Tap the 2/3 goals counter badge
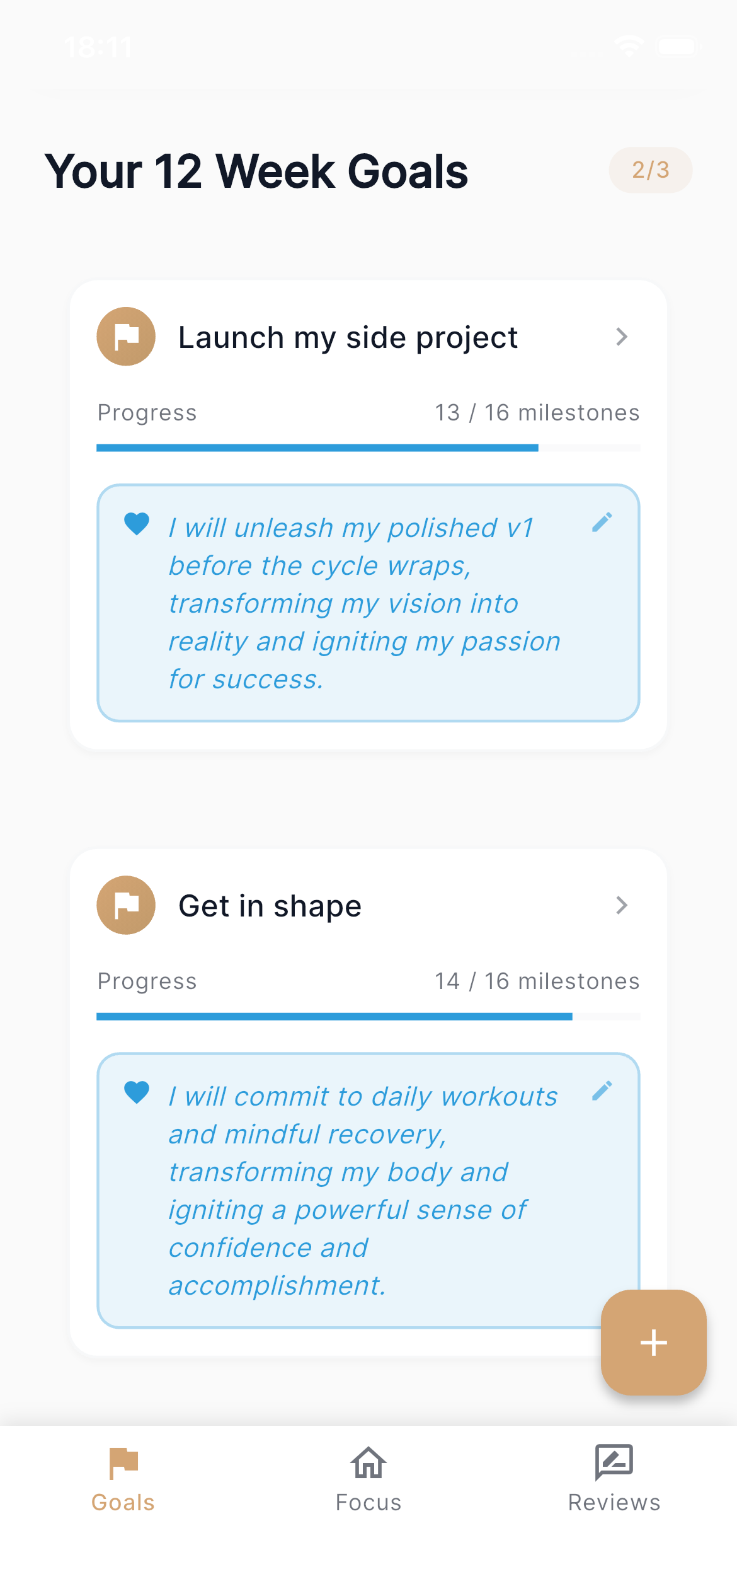The image size is (737, 1596). 650,169
